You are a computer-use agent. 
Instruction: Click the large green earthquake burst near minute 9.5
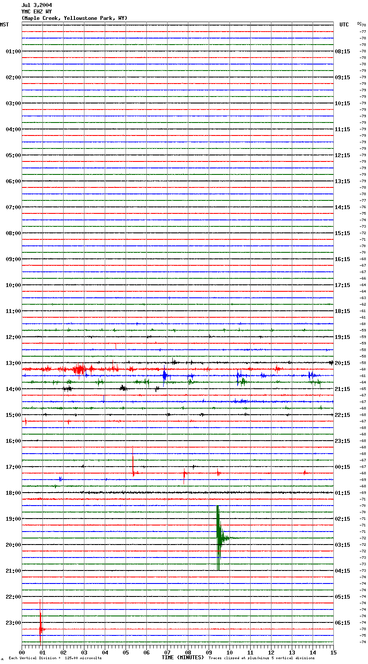point(219,538)
